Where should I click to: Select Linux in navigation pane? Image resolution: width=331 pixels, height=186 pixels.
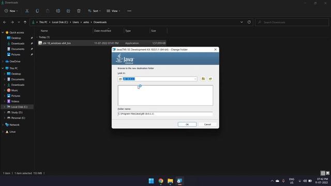12,132
